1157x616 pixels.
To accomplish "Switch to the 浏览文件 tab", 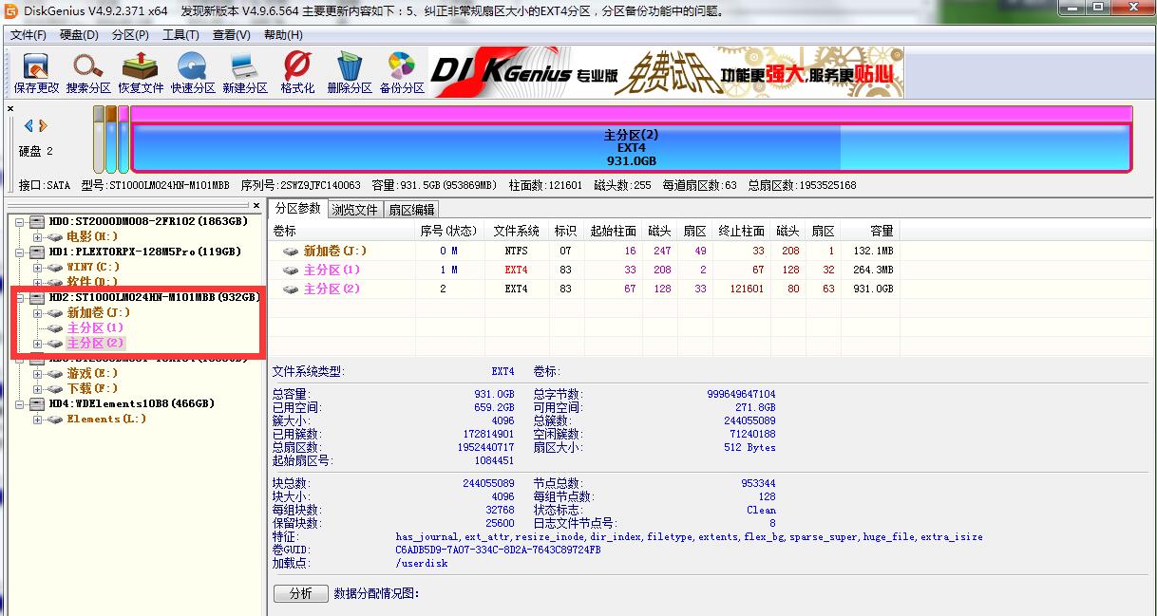I will tap(355, 210).
